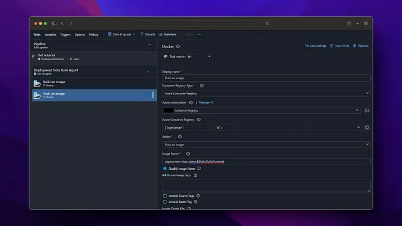The image size is (402, 226).
Task: Switch to the Triggers tab
Action: point(65,35)
